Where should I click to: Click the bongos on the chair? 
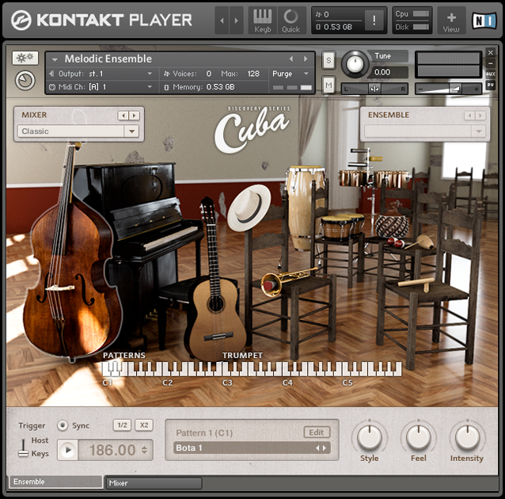343,226
